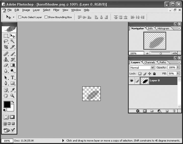
Task: Open the Navigator palette menu arrow
Action: coord(179,28)
